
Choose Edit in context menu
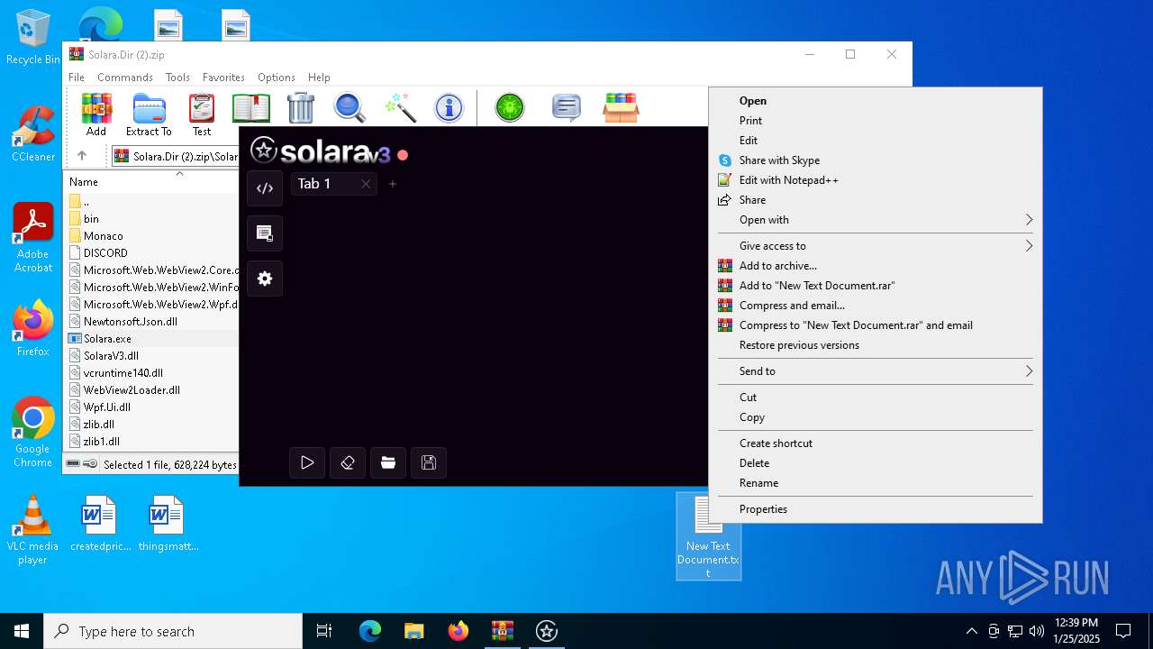coord(876,141)
